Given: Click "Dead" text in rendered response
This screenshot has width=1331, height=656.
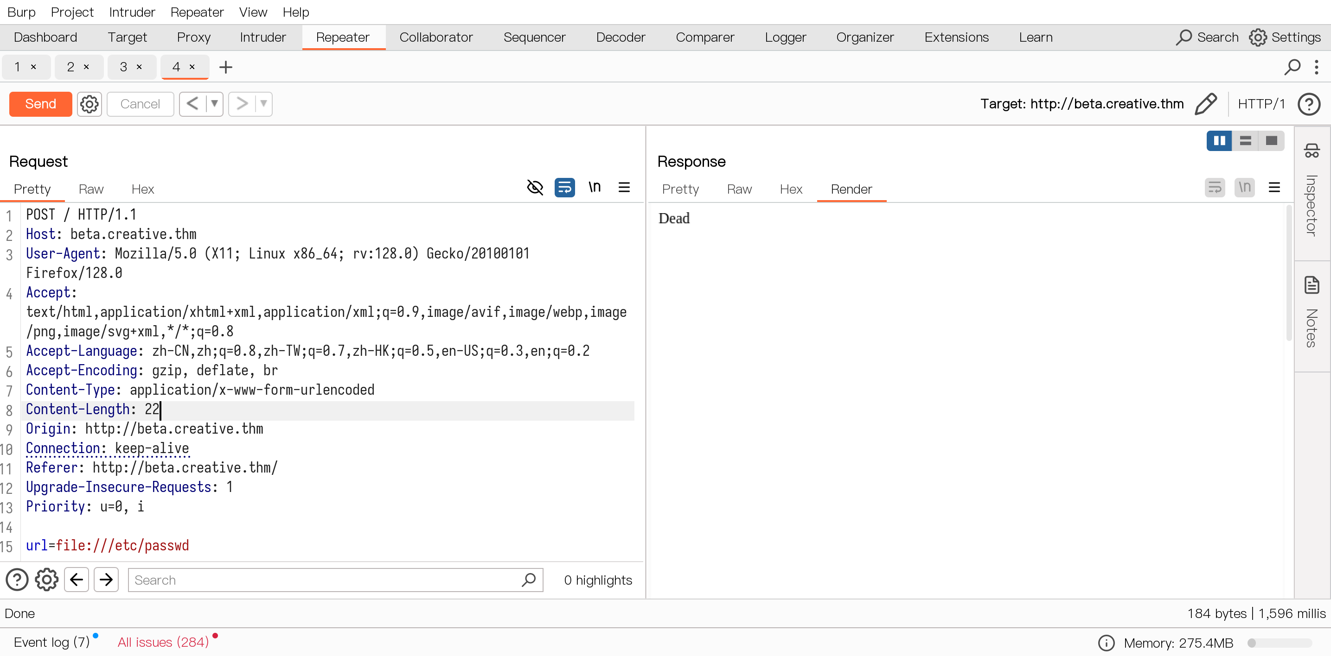Looking at the screenshot, I should [x=674, y=218].
